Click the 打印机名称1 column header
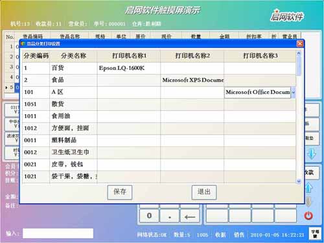Screen dimensions: 324x243 (x=129, y=56)
